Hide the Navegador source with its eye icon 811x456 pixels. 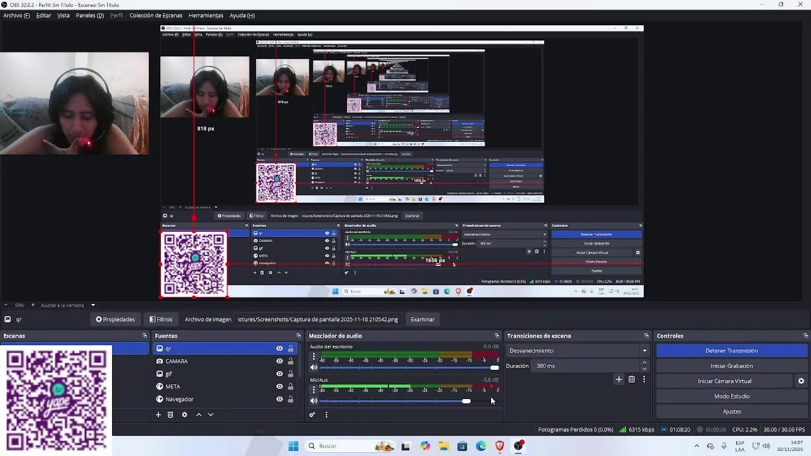[x=279, y=399]
